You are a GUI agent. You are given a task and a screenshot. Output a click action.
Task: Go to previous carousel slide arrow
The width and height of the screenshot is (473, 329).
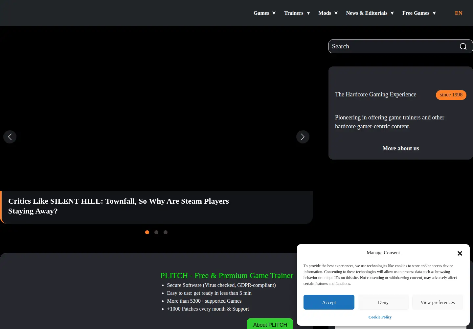click(x=10, y=137)
